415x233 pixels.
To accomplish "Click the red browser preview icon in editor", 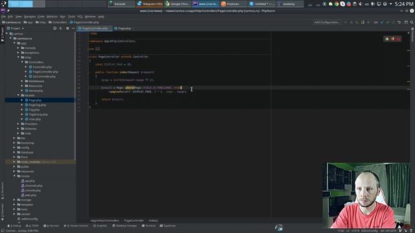I will point(398,39).
